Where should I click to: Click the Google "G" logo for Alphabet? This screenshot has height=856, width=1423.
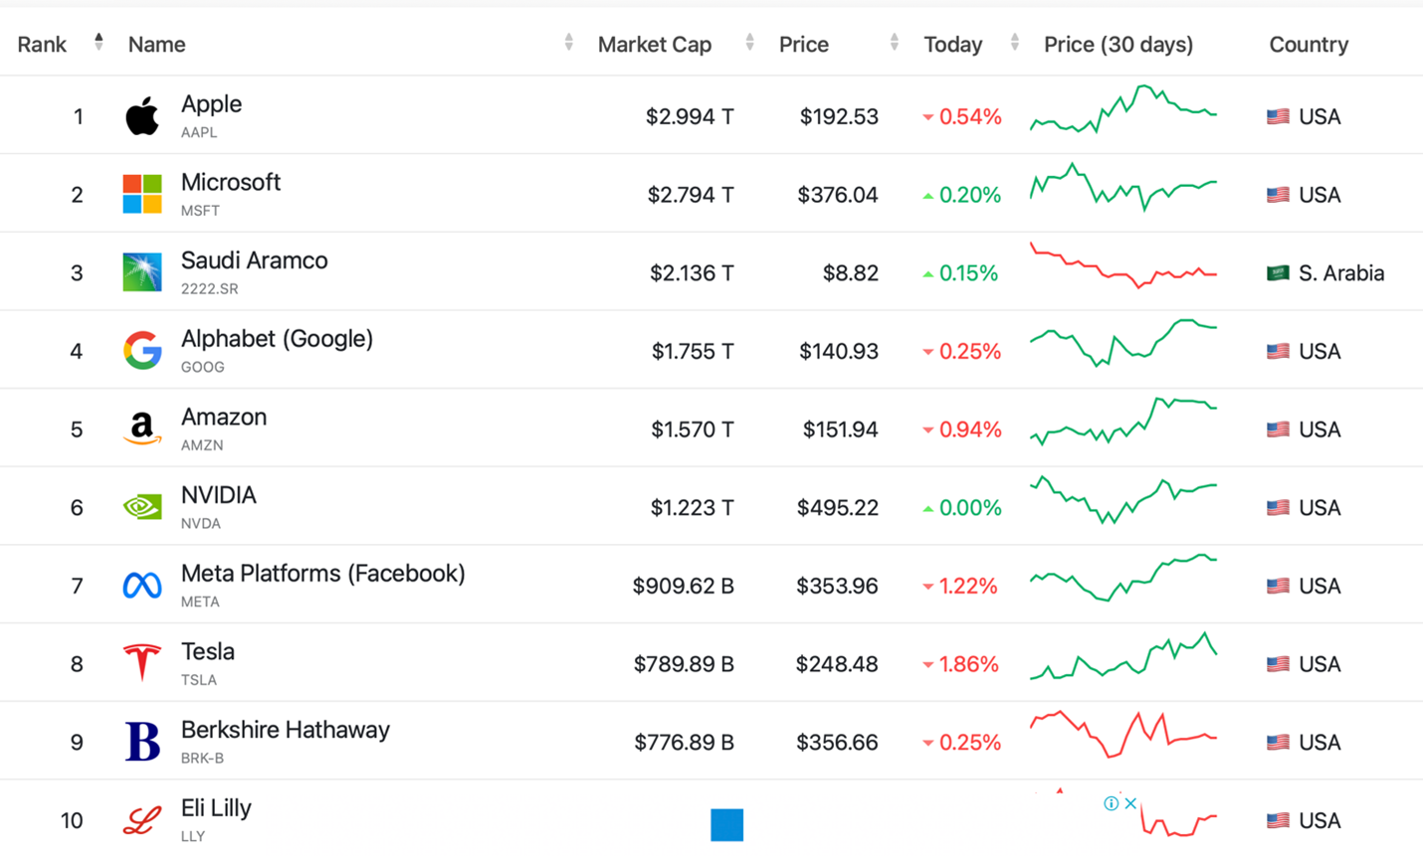142,349
